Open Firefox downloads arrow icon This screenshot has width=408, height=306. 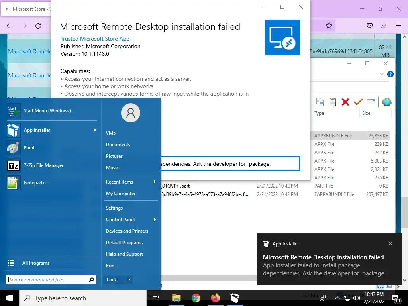click(384, 25)
